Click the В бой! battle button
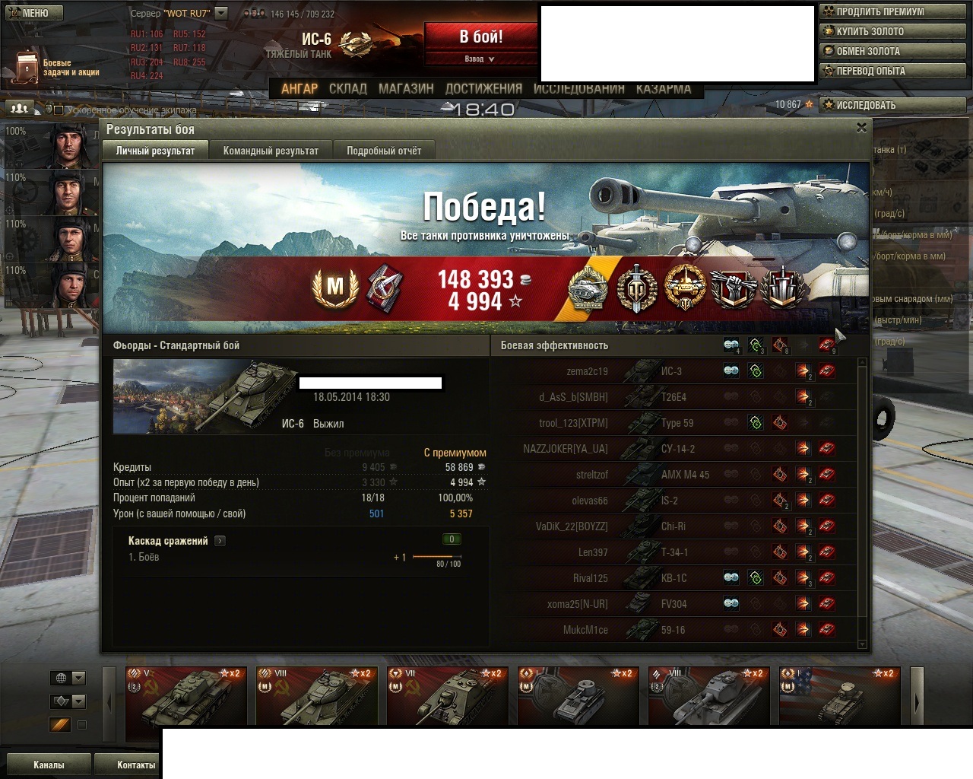The image size is (973, 779). (x=480, y=37)
